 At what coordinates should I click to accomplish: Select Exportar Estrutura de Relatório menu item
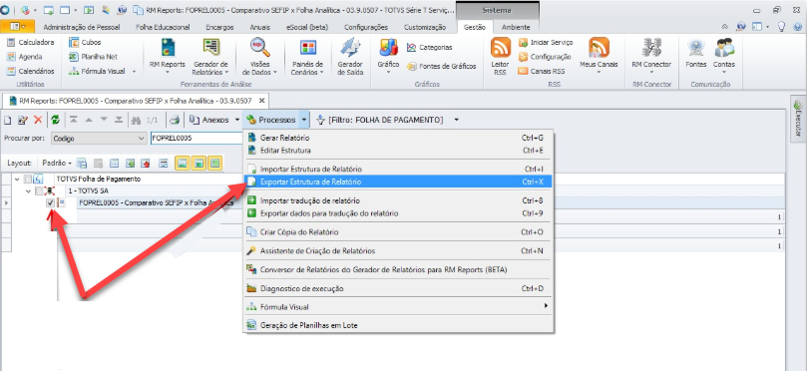pyautogui.click(x=398, y=182)
